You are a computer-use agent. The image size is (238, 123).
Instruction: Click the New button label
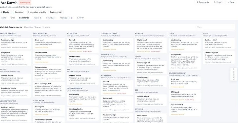[232, 2]
